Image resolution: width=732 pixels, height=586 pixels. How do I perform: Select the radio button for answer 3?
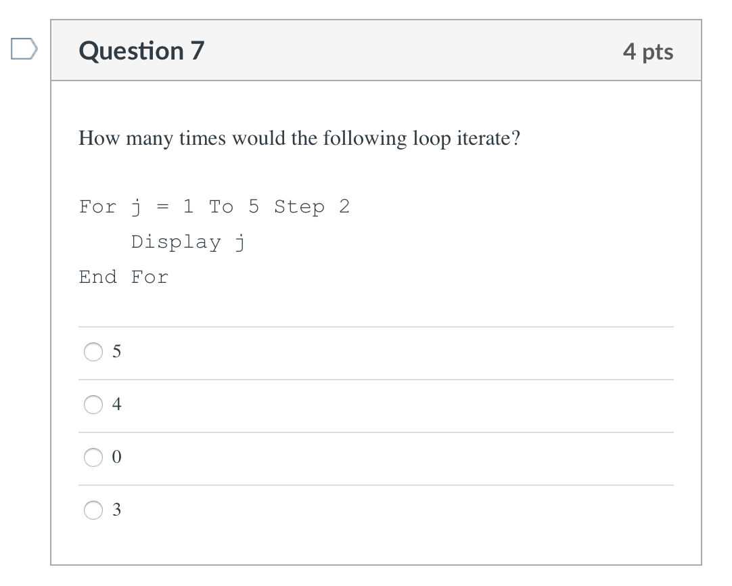tap(93, 510)
